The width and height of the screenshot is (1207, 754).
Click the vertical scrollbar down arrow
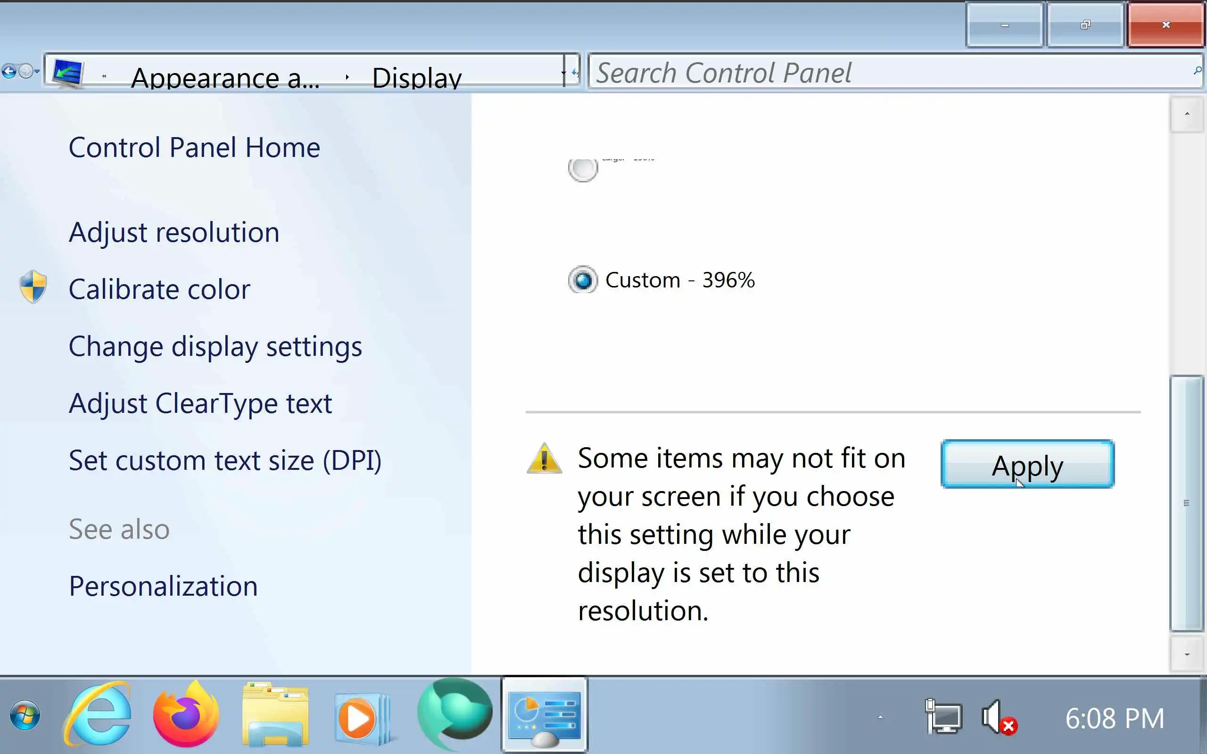point(1187,654)
